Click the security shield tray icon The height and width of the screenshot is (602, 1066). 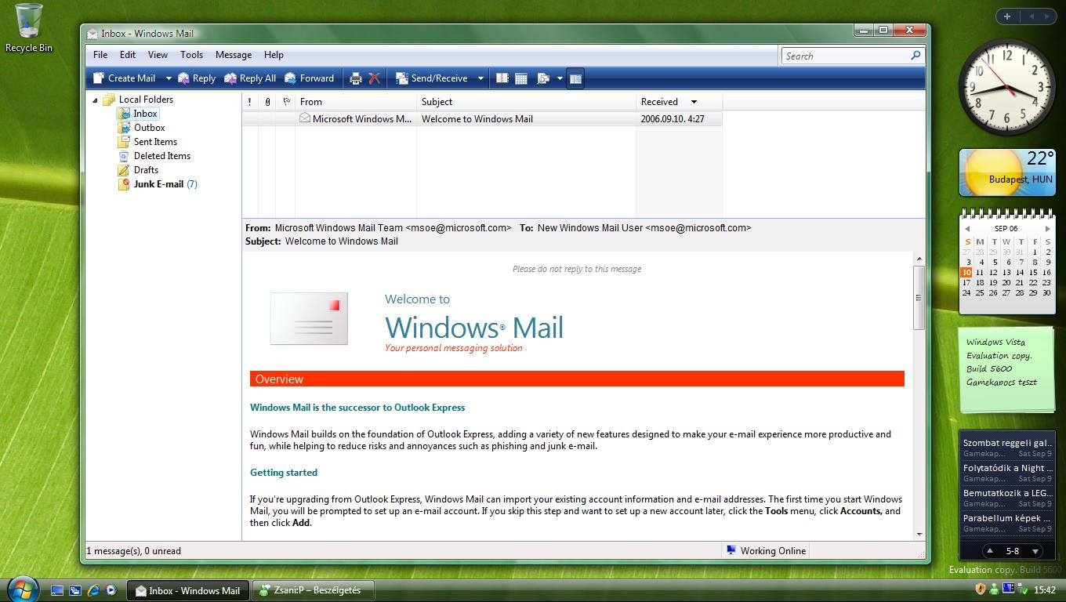(980, 589)
